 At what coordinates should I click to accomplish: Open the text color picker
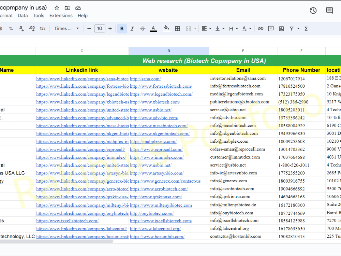point(153,29)
